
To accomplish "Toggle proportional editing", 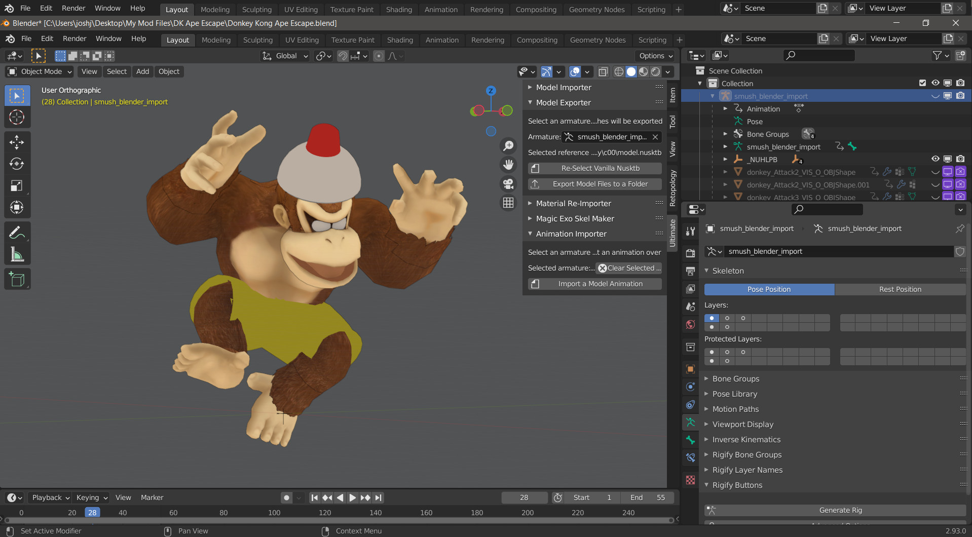I will click(379, 56).
